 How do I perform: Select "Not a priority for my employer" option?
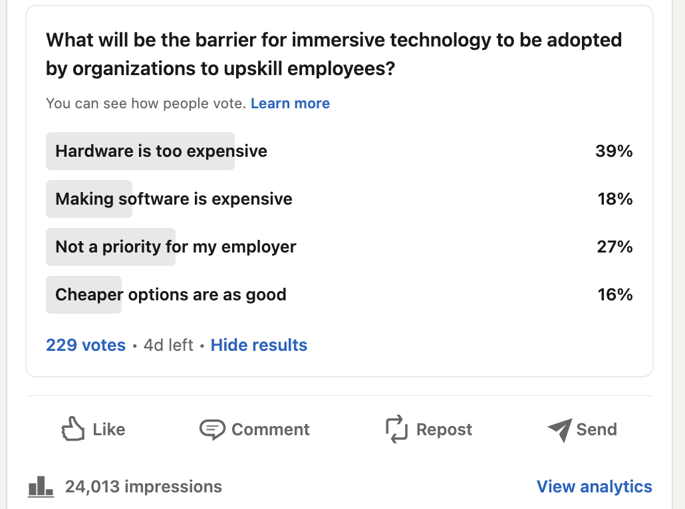pos(176,247)
